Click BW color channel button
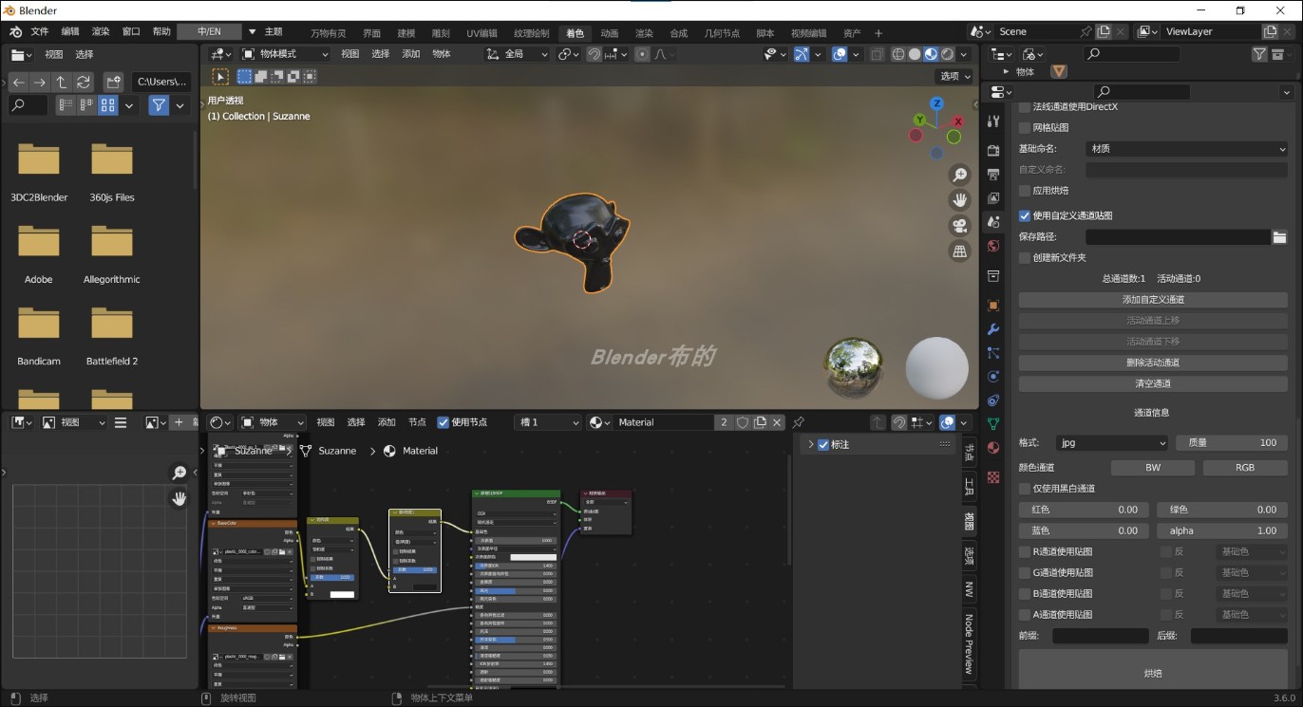Viewport: 1303px width, 707px height. 1153,468
